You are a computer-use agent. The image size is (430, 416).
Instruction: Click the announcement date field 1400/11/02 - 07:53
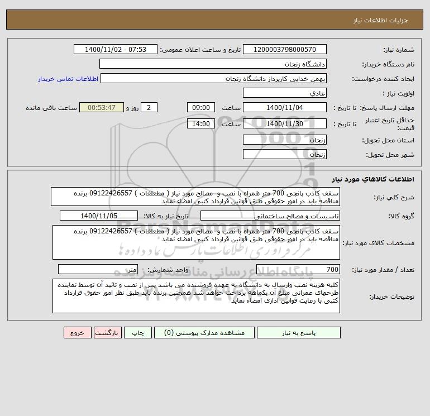(x=116, y=49)
